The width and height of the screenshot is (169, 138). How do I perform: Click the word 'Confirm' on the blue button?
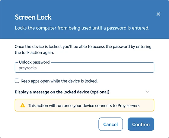pyautogui.click(x=141, y=124)
